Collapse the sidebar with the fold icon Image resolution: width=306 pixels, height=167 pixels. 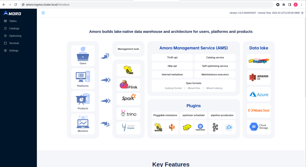tap(43, 13)
